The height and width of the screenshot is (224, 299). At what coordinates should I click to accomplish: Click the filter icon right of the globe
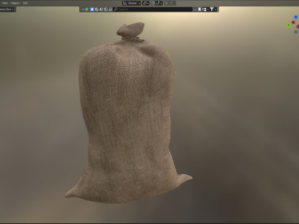[x=101, y=9]
